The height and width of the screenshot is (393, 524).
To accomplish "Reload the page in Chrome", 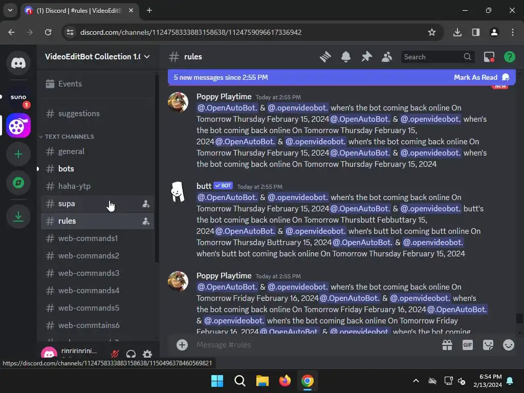I will pos(48,32).
